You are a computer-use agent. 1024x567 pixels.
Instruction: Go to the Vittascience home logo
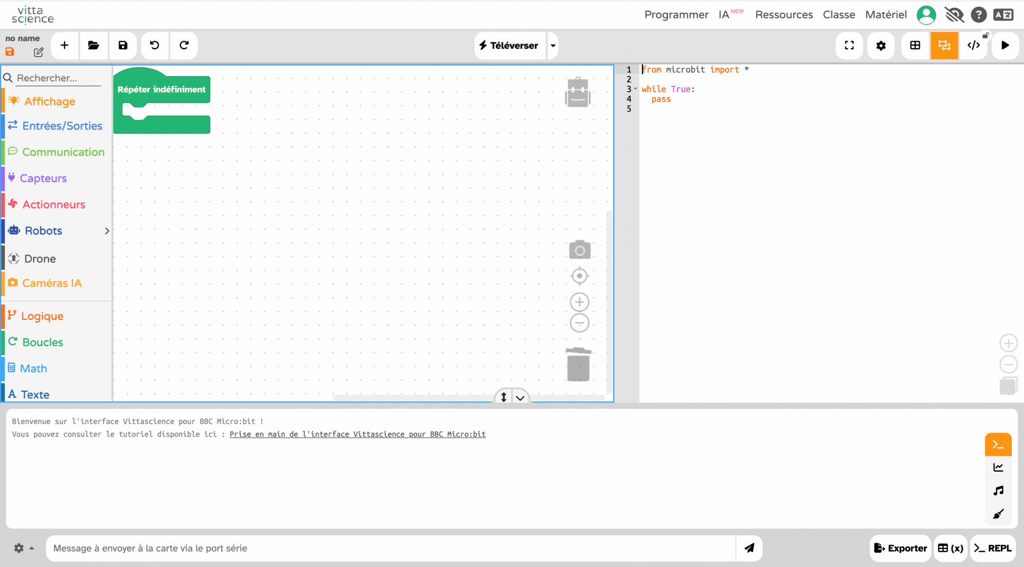33,15
